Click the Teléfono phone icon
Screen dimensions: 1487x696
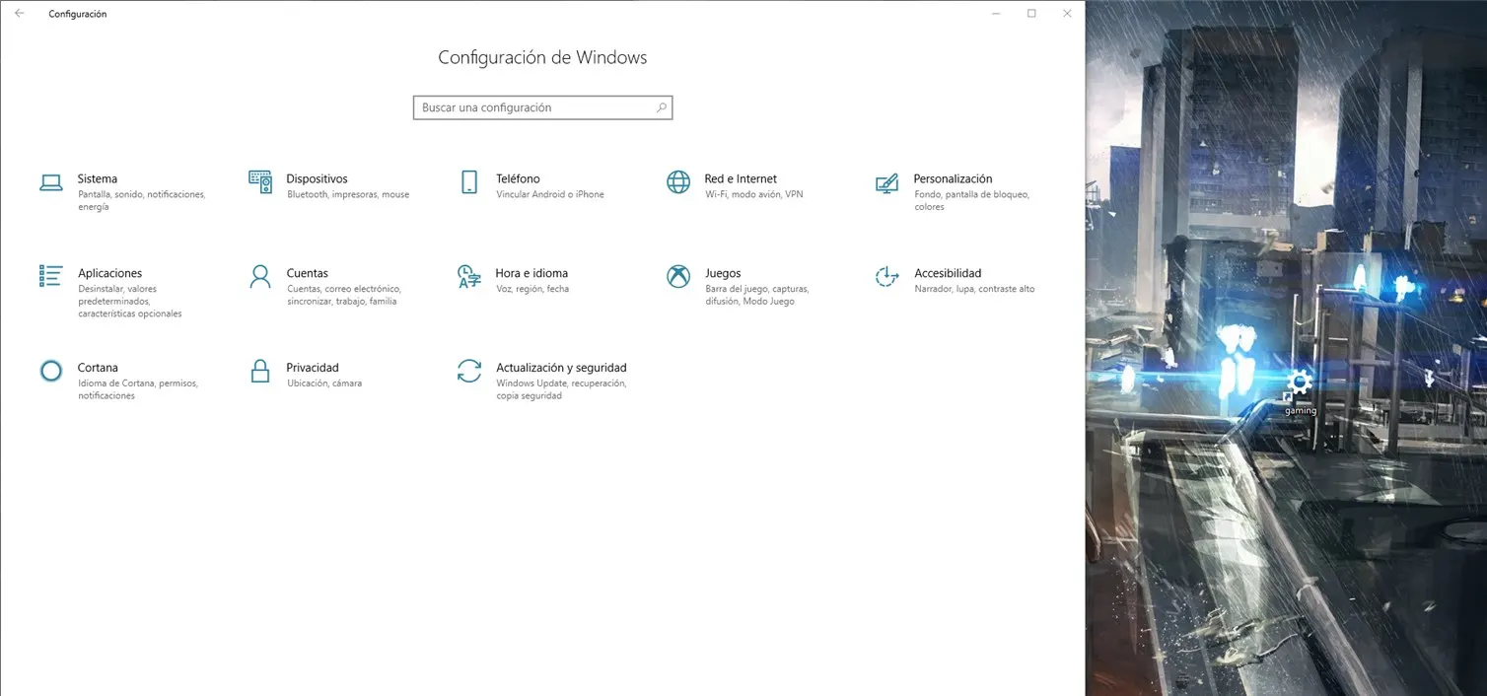pos(469,182)
